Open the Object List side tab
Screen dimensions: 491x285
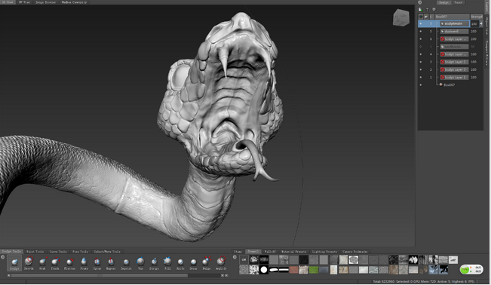click(x=486, y=26)
